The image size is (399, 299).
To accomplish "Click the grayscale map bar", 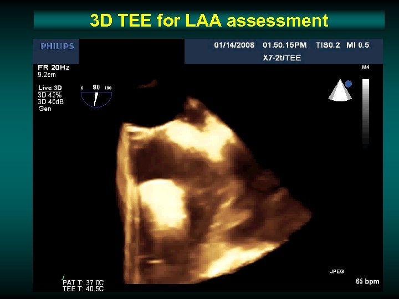I will click(x=366, y=113).
